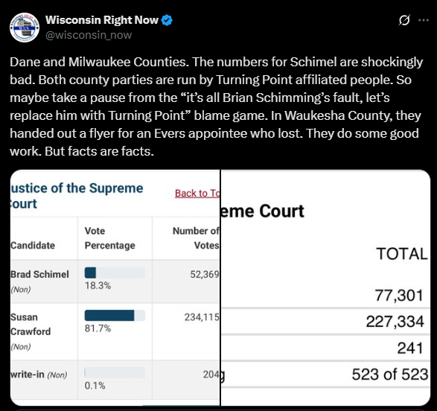The height and width of the screenshot is (411, 437).
Task: Click the blue verified badge icon
Action: 167,20
